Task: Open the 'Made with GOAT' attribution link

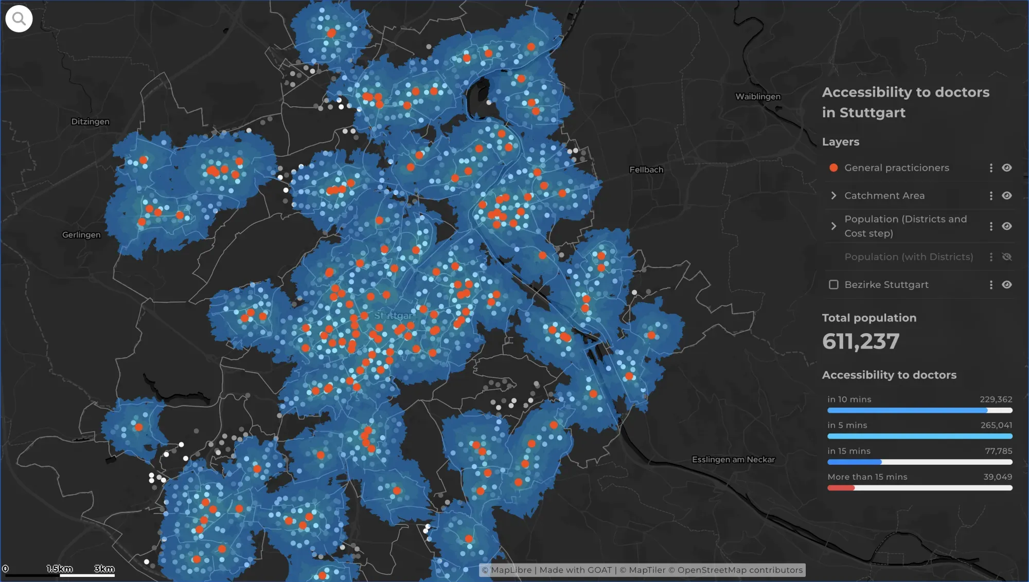Action: pyautogui.click(x=576, y=570)
